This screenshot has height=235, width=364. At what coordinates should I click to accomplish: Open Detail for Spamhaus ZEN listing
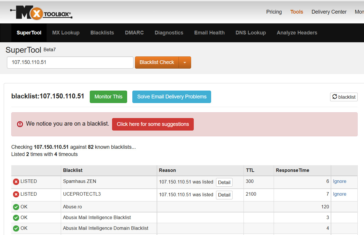click(224, 182)
